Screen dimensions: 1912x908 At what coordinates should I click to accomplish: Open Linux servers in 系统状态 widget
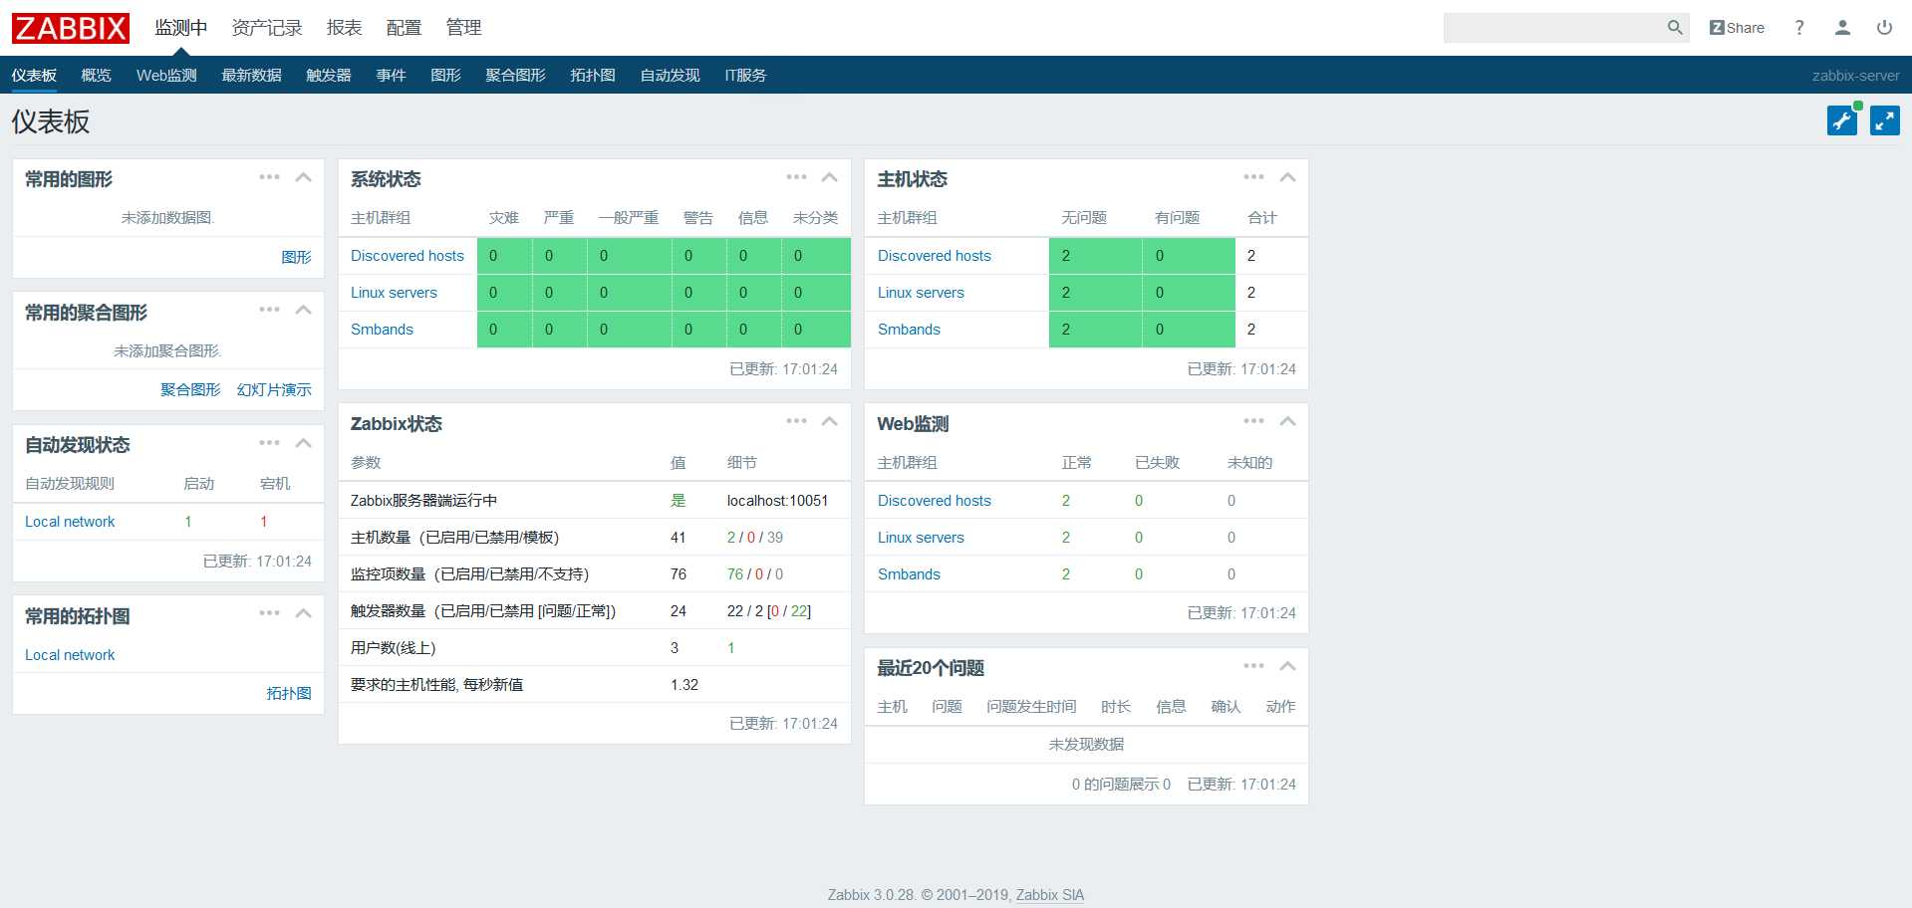pos(394,293)
